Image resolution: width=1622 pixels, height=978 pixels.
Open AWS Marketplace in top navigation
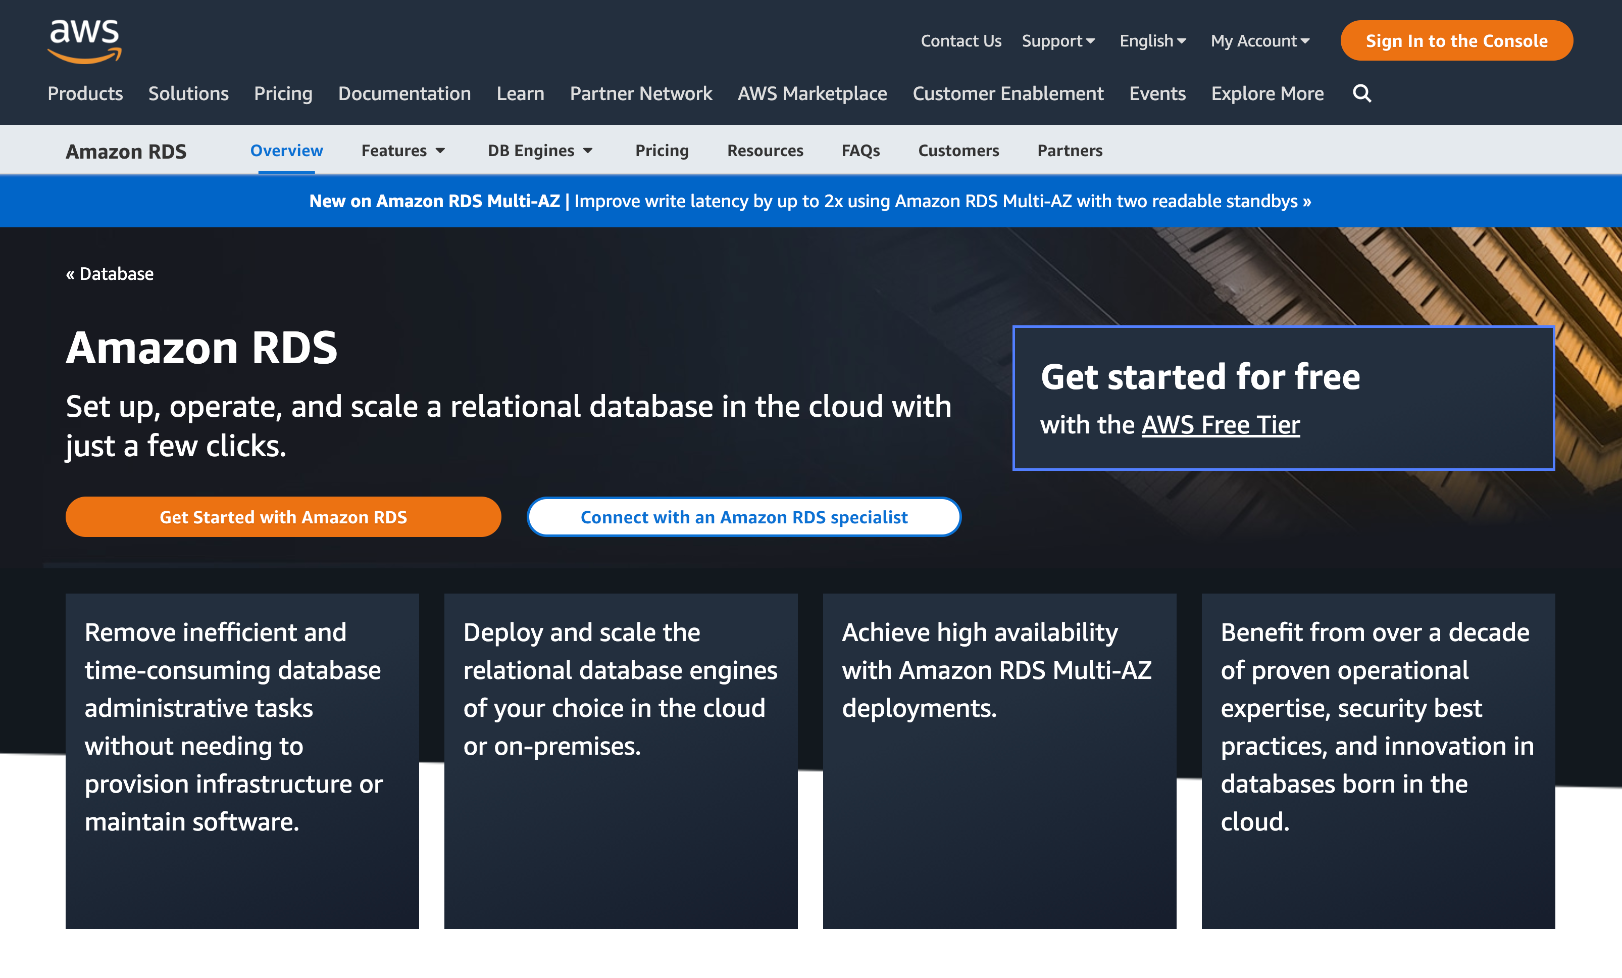click(x=812, y=93)
